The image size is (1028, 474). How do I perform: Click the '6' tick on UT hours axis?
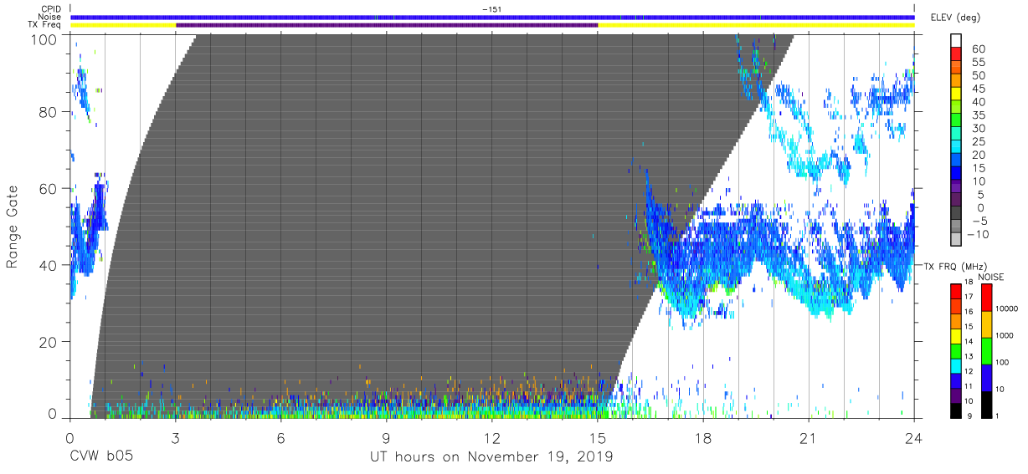[280, 439]
